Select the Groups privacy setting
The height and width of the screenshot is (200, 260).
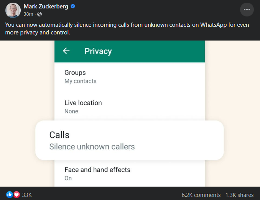pyautogui.click(x=75, y=73)
